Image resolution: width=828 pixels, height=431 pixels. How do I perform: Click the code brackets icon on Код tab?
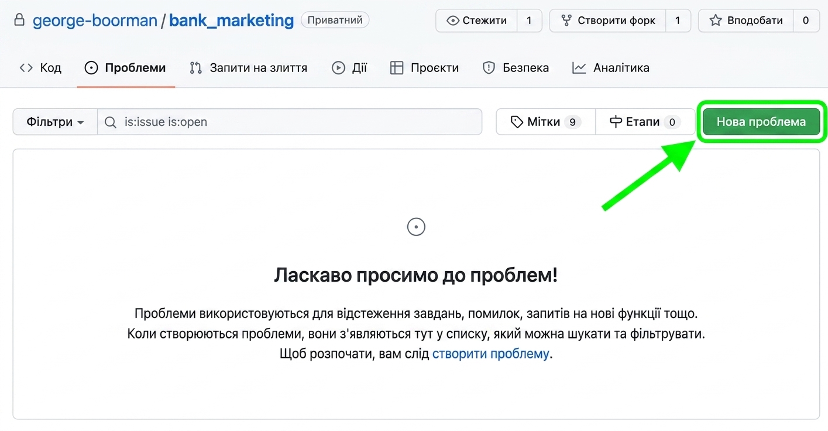(26, 68)
